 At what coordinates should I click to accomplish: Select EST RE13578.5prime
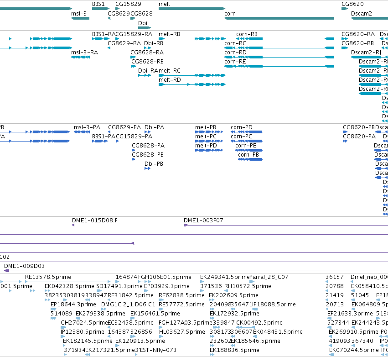[x=48, y=277]
